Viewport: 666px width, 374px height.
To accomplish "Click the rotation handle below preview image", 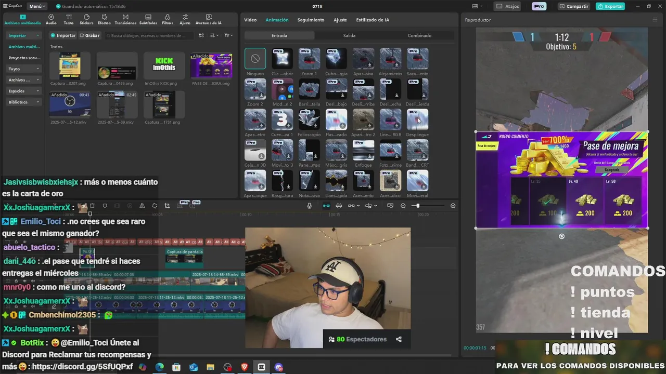I will click(x=561, y=236).
